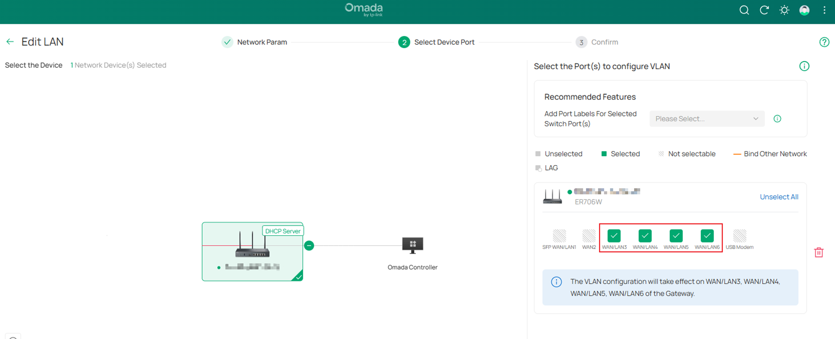The width and height of the screenshot is (835, 339).
Task: Click the info icon next to Port Labels dropdown
Action: pos(777,119)
